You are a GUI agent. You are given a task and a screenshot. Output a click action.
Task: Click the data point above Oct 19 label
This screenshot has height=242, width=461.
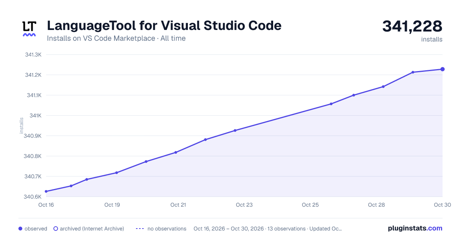[x=116, y=172]
